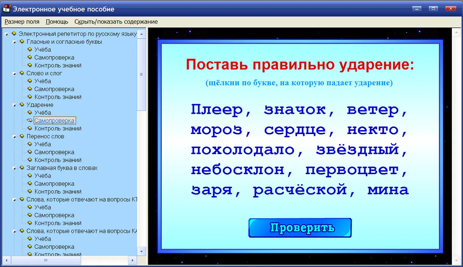Click the Учёба book icon under Гласные и согласные буквы
463x267 pixels.
tap(30, 49)
